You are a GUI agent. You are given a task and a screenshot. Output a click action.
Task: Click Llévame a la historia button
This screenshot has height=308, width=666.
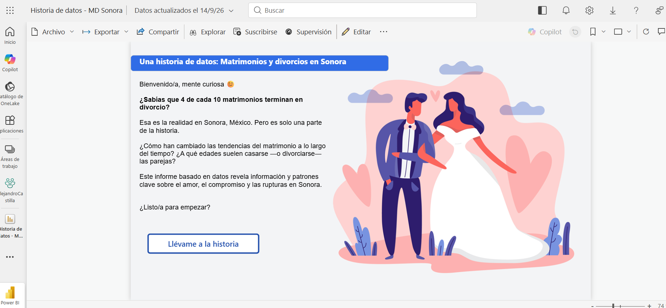[x=203, y=244]
